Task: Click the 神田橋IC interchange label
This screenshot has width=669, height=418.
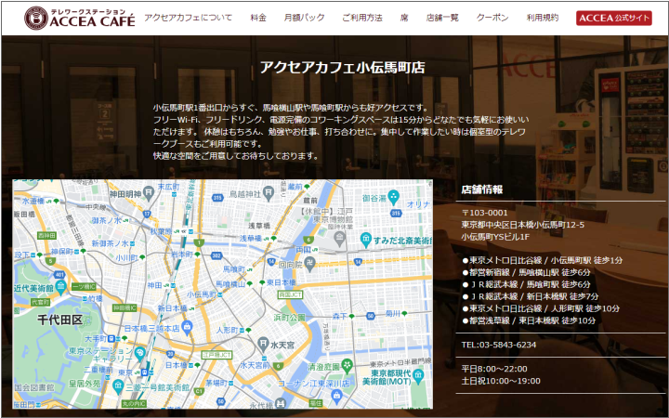Action: 125,307
